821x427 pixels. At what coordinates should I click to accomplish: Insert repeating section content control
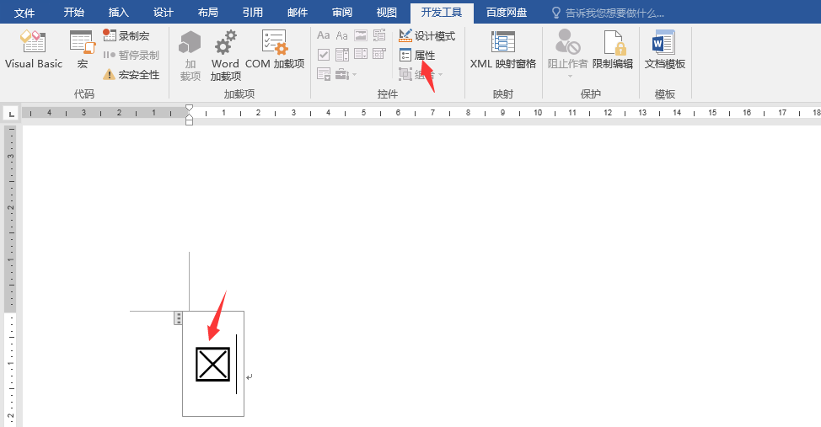[324, 74]
